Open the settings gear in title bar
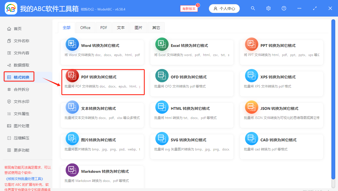338x191 pixels. pos(268,9)
